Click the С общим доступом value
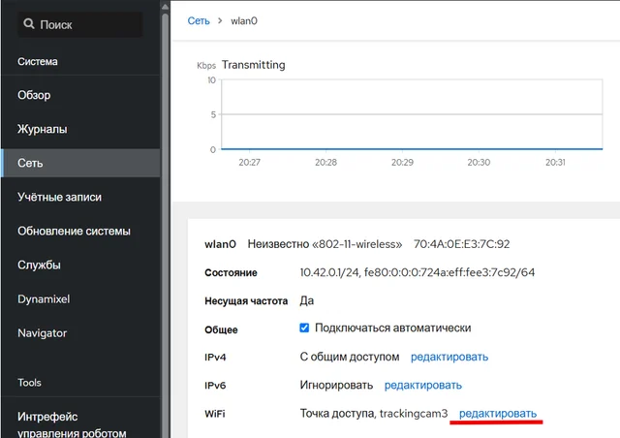This screenshot has width=620, height=438. (350, 357)
